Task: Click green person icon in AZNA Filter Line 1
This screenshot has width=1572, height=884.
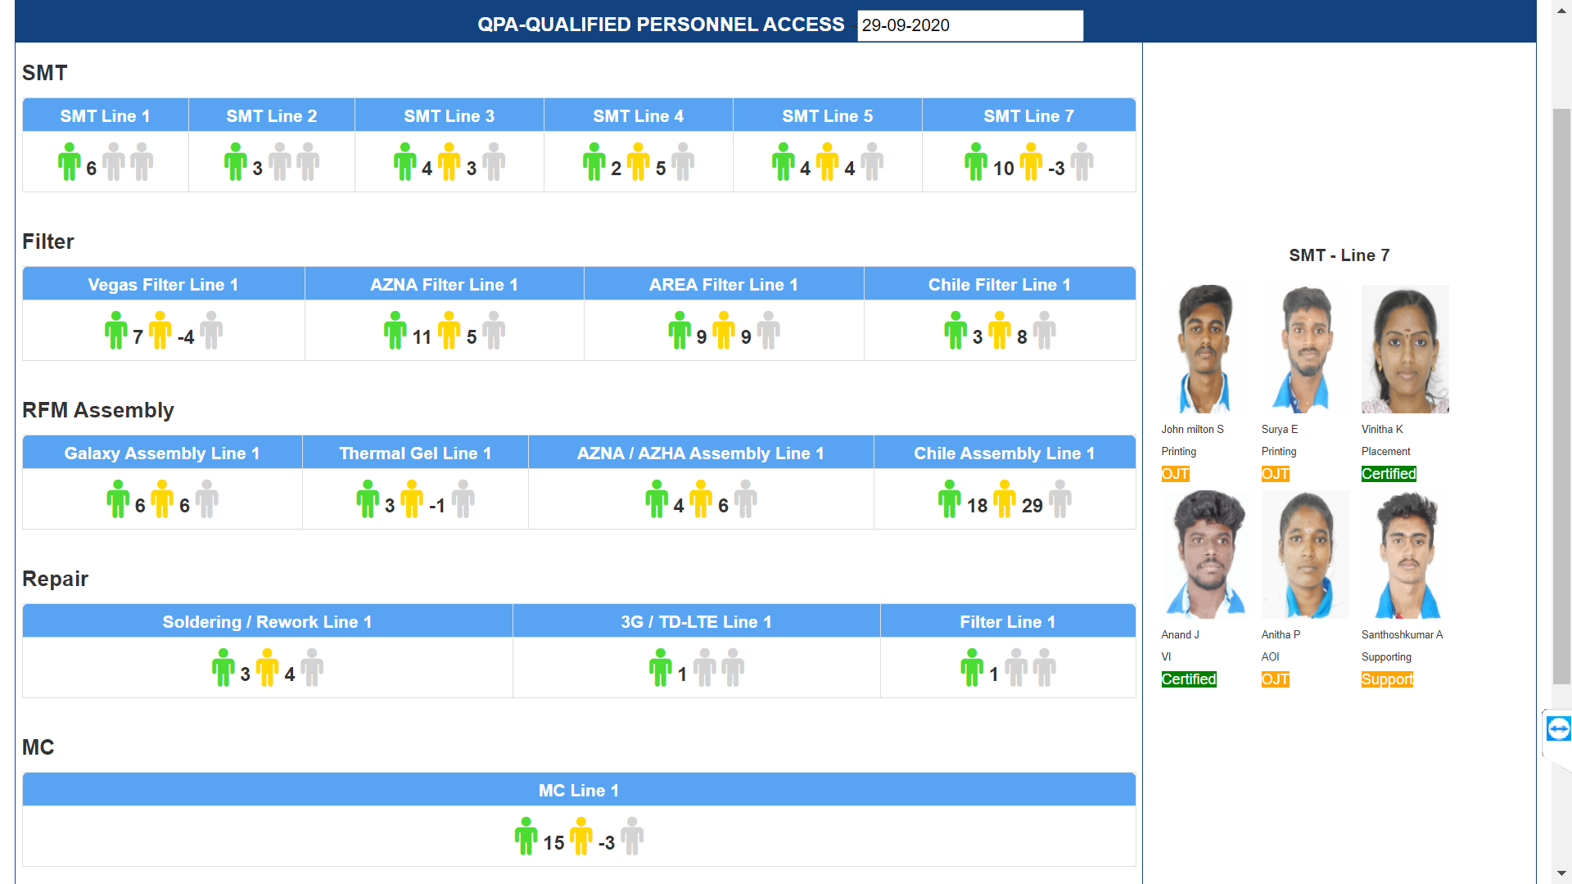Action: (x=395, y=331)
